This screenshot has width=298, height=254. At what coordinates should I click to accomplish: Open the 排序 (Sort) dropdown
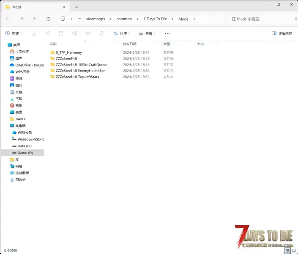[122, 33]
